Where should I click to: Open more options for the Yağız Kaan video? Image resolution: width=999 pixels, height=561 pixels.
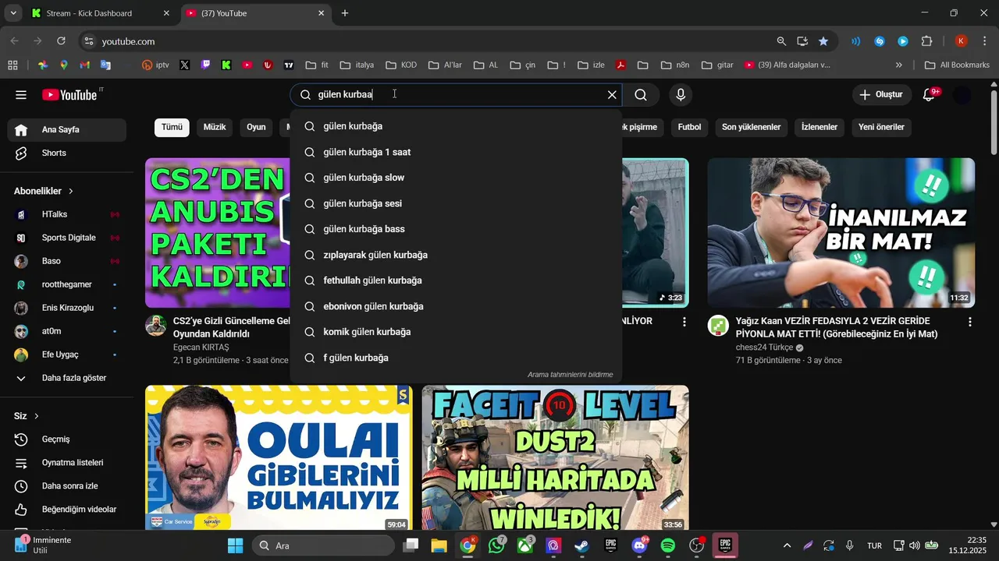(970, 322)
